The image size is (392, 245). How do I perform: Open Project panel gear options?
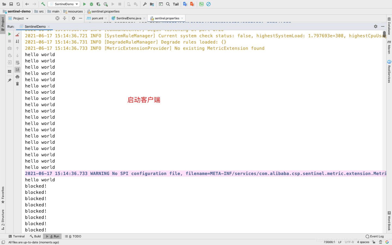coord(73,18)
